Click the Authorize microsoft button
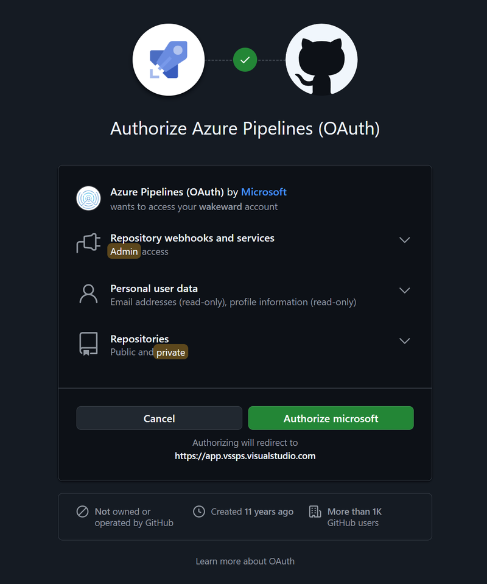The width and height of the screenshot is (487, 584). (x=331, y=418)
